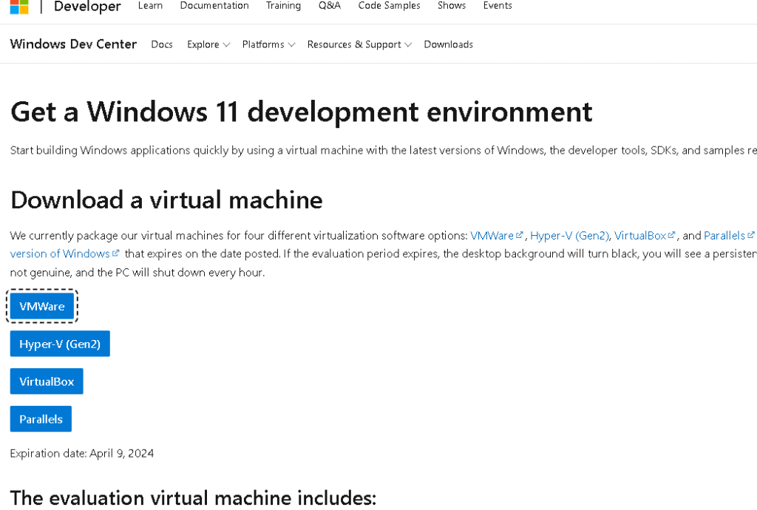The image size is (757, 510).
Task: Open the Docs link
Action: 162,44
